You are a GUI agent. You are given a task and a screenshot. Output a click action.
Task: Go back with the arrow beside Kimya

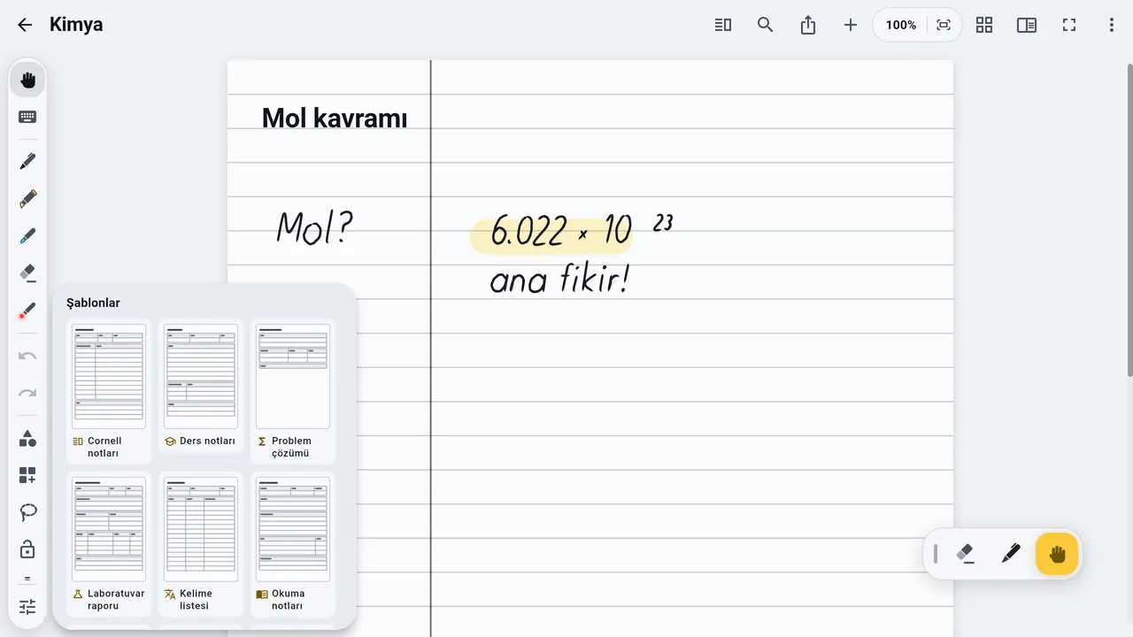tap(25, 25)
